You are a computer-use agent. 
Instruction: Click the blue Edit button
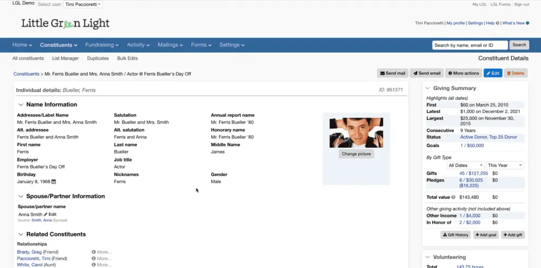click(x=493, y=73)
